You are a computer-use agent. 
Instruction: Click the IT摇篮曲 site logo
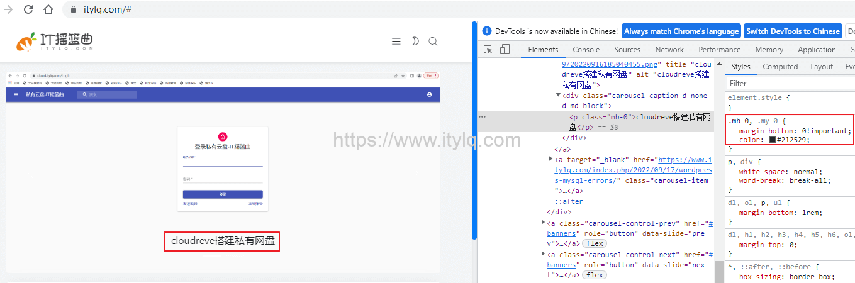click(55, 42)
